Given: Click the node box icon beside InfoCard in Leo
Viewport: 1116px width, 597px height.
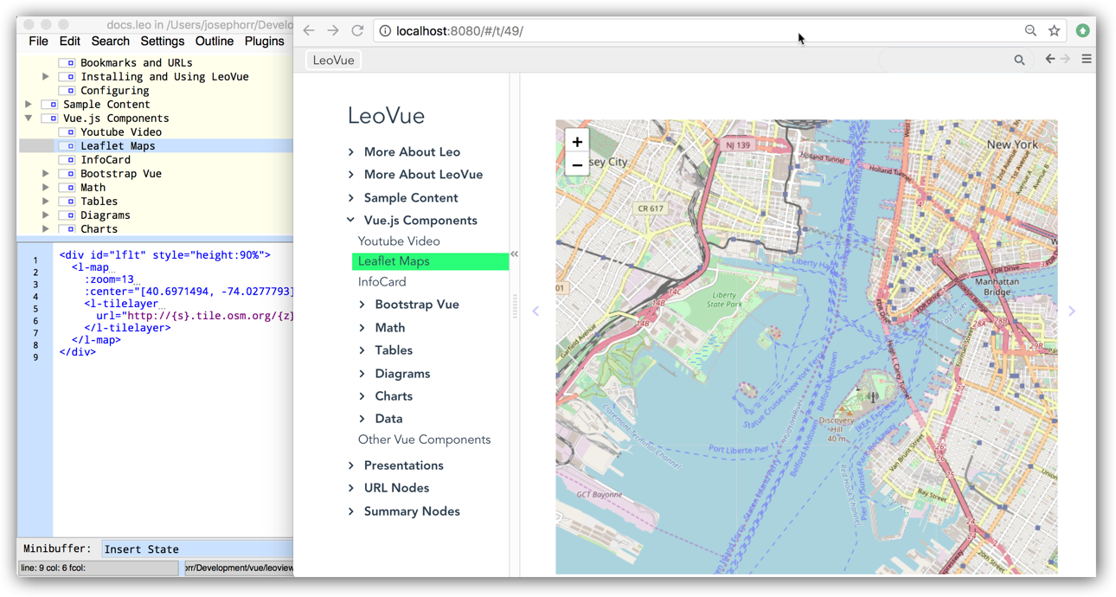Looking at the screenshot, I should point(67,160).
